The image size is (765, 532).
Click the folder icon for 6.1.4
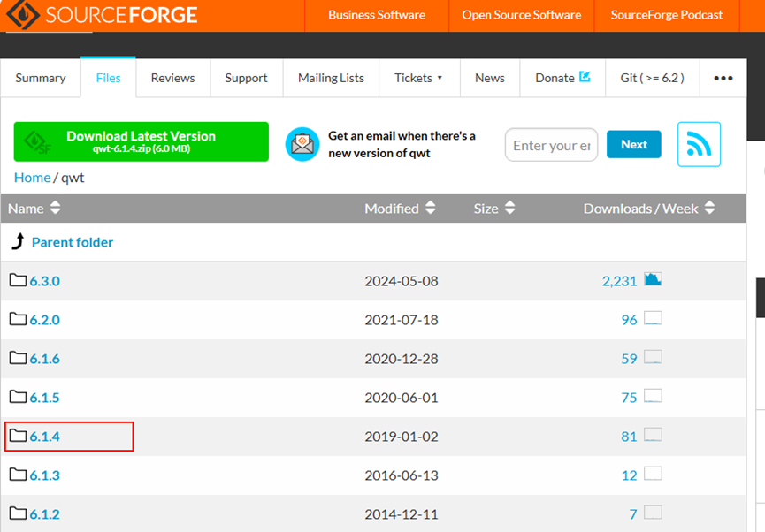tap(18, 436)
